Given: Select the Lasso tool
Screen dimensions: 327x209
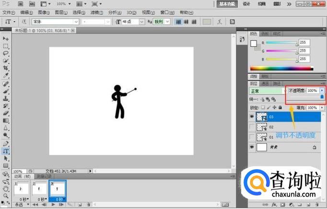Looking at the screenshot, I should pyautogui.click(x=6, y=53).
